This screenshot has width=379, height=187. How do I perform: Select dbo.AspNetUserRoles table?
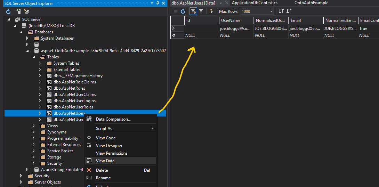pos(73,107)
